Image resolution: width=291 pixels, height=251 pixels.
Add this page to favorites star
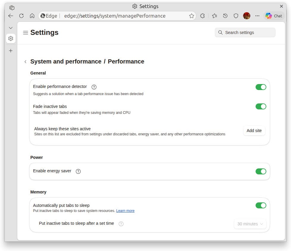click(x=192, y=16)
